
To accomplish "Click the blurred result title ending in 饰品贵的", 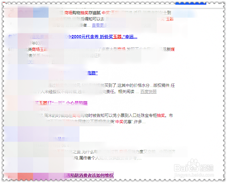I will tap(43, 139).
